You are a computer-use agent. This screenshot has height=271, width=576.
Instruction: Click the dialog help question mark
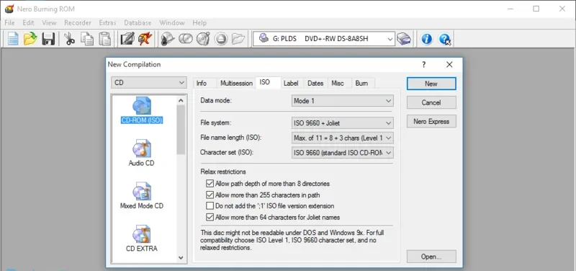[x=423, y=65]
